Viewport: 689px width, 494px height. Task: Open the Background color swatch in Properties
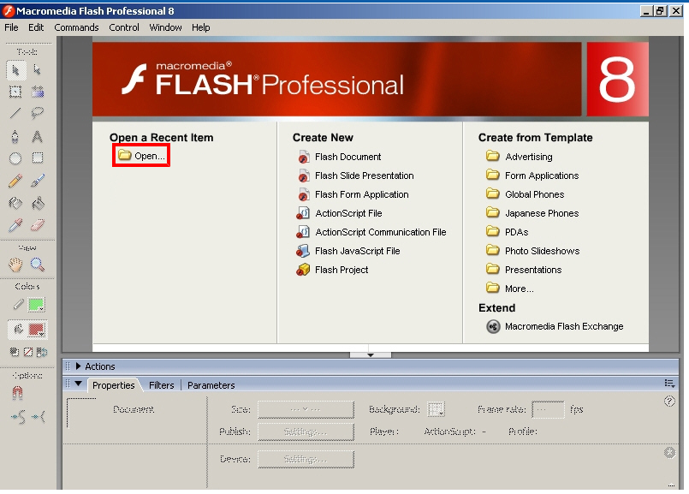436,409
